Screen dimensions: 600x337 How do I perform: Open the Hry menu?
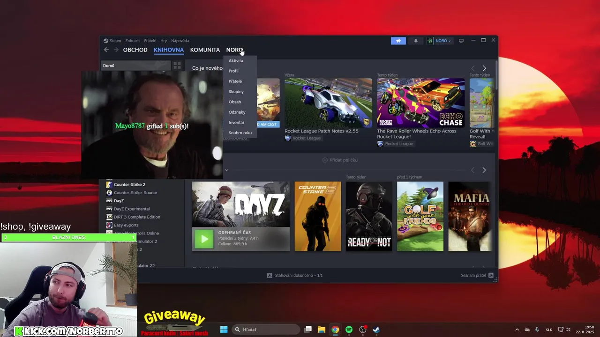point(164,41)
